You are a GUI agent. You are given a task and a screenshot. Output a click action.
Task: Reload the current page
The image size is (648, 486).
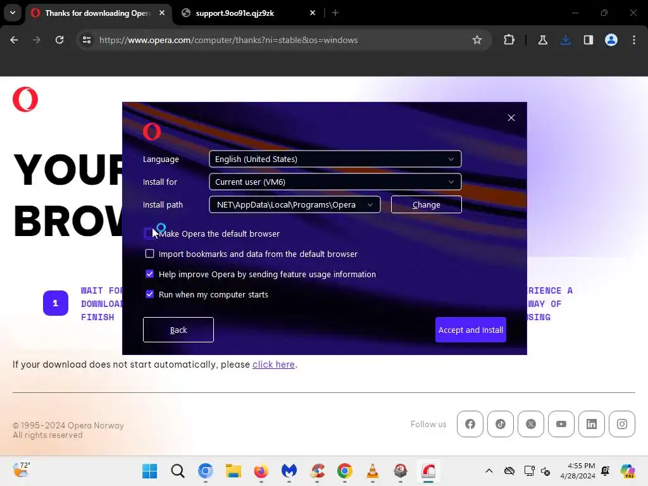click(59, 40)
